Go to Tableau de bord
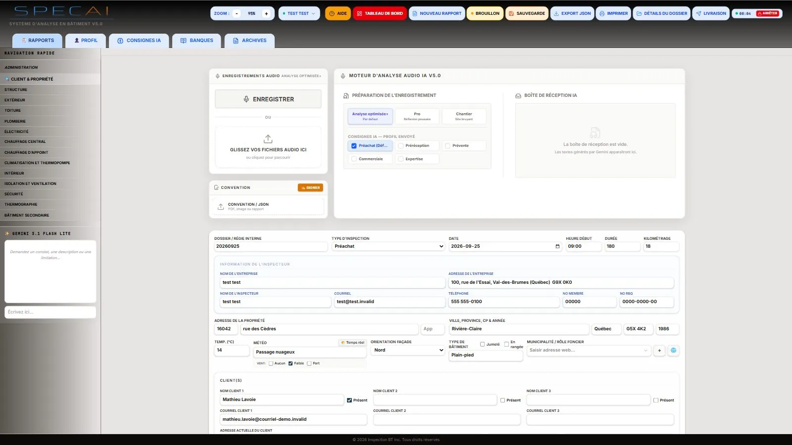 click(380, 13)
